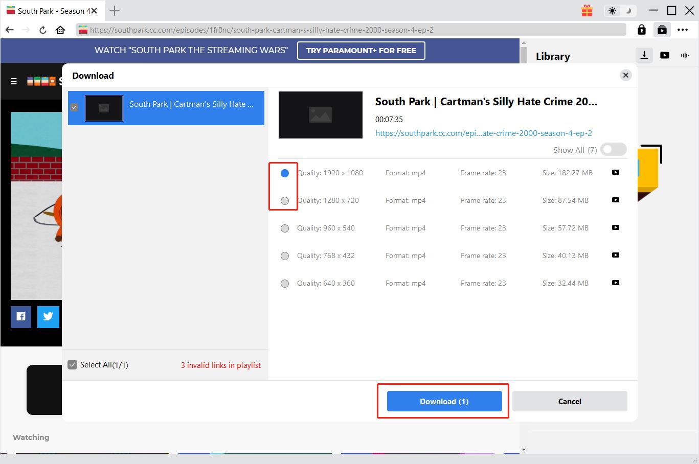Image resolution: width=699 pixels, height=464 pixels.
Task: Reload the page with the refresh icon
Action: coord(43,30)
